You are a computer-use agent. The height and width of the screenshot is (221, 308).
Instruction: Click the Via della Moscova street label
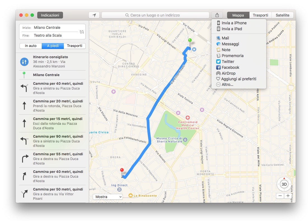coord(125,113)
